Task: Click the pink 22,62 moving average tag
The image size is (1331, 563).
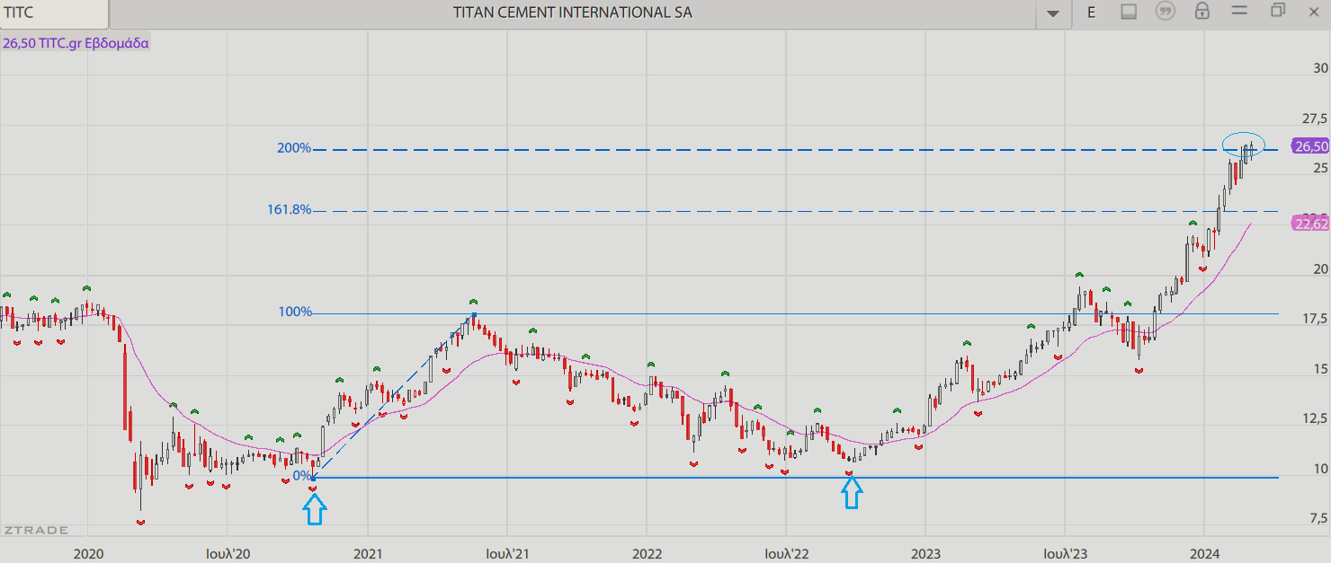Action: (x=1309, y=224)
